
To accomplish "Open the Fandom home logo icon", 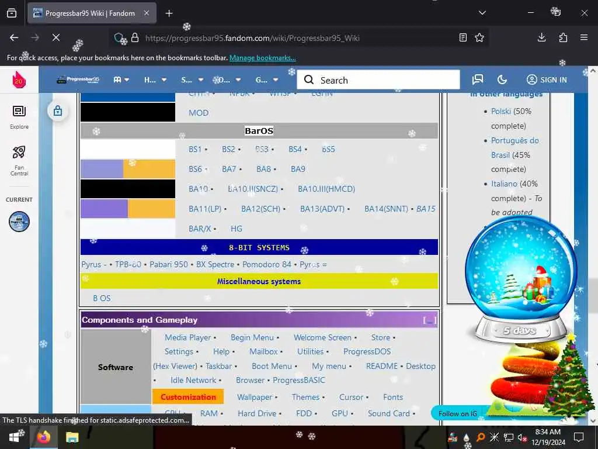I will click(x=19, y=80).
